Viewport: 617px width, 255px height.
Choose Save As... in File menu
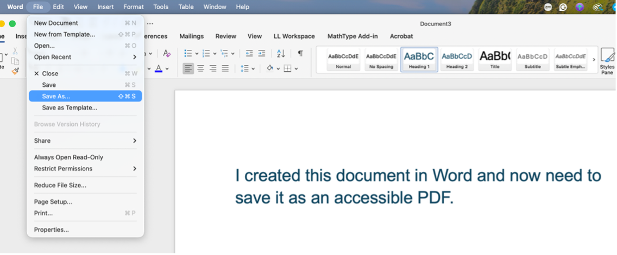coord(85,96)
